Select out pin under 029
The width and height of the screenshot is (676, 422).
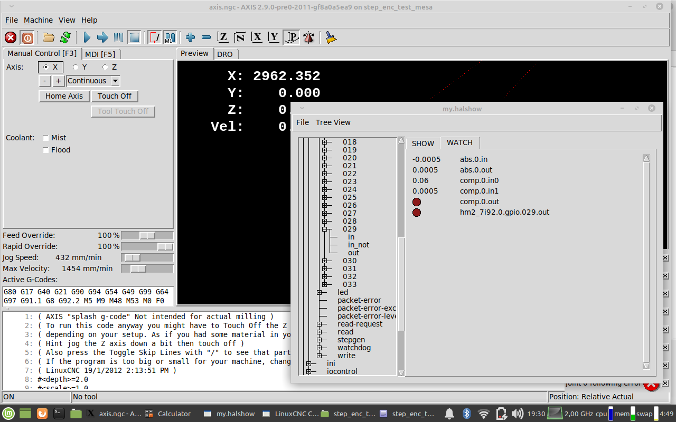pos(353,253)
